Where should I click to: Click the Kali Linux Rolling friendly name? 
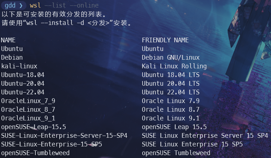(174, 66)
